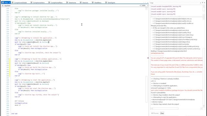207x116 pixels.
Task: Click '>> Electron is installed!' log line
Action: 158,83
